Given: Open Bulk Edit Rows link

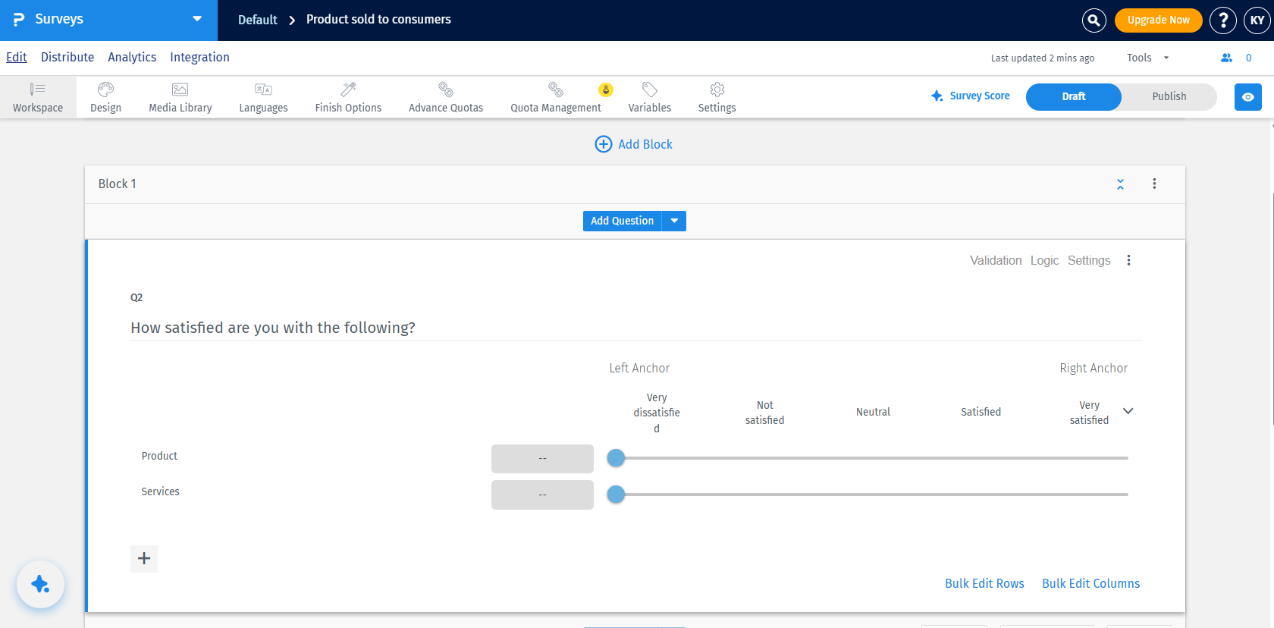Looking at the screenshot, I should 984,583.
